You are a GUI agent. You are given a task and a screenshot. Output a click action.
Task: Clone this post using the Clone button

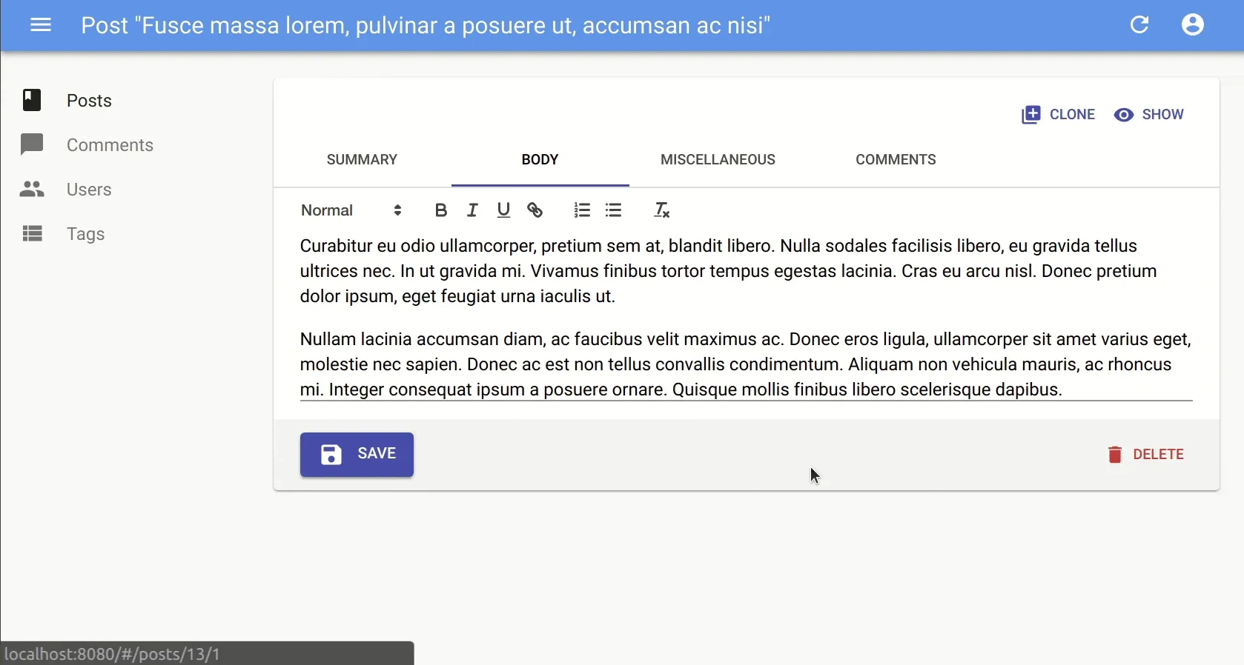pyautogui.click(x=1058, y=115)
